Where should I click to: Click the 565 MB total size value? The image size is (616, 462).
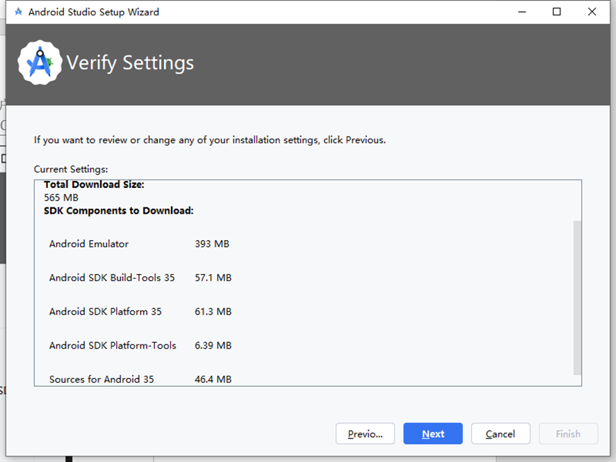pyautogui.click(x=61, y=198)
